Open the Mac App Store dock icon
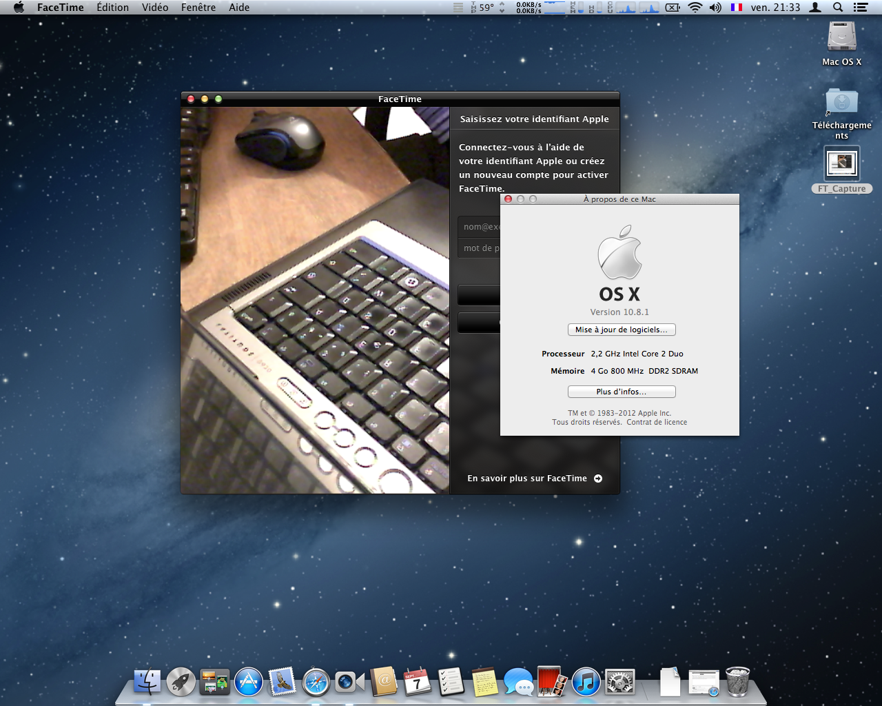882x706 pixels. click(x=249, y=682)
